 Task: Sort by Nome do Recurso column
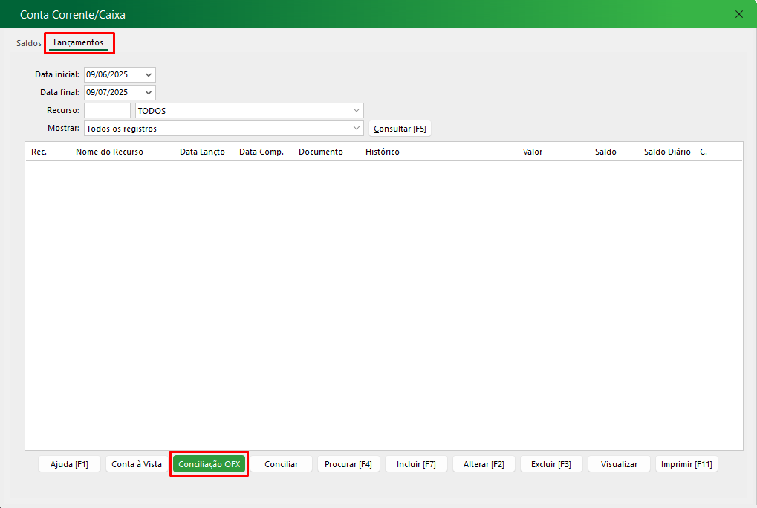click(110, 152)
